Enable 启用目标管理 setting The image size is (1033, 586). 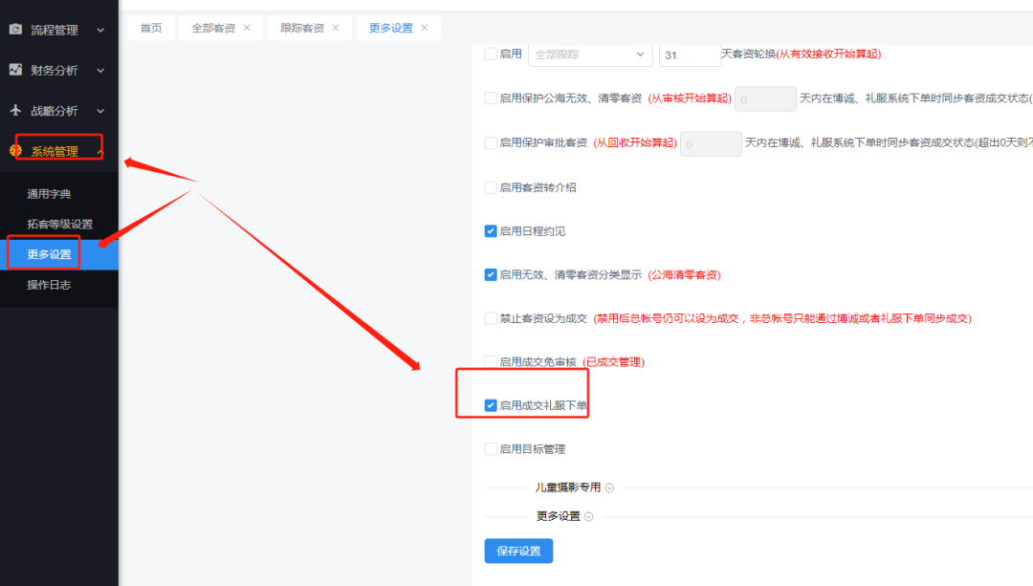pos(491,448)
